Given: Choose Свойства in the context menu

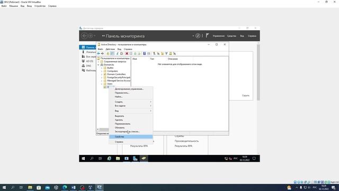Looking at the screenshot, I should [131, 137].
